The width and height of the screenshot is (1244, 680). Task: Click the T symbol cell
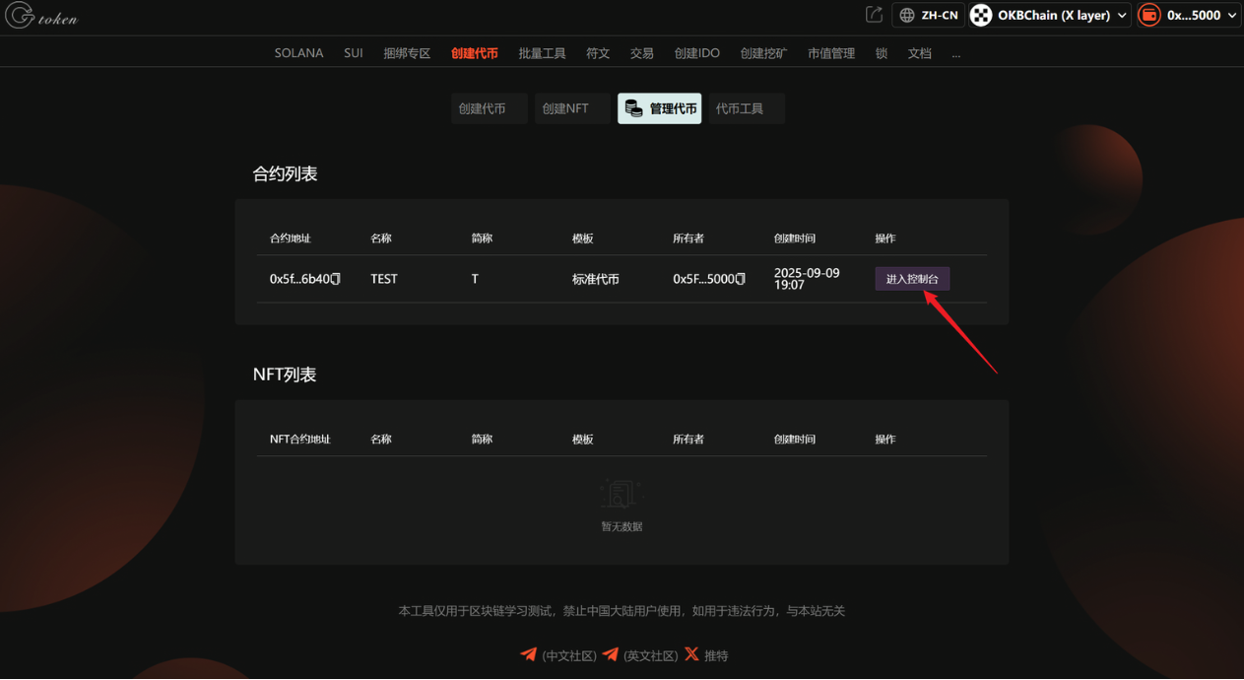point(475,279)
